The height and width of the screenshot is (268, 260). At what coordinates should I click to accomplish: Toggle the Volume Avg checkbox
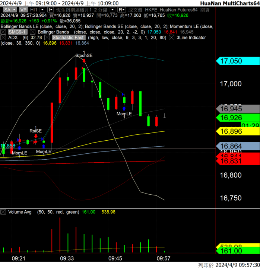point(3,212)
